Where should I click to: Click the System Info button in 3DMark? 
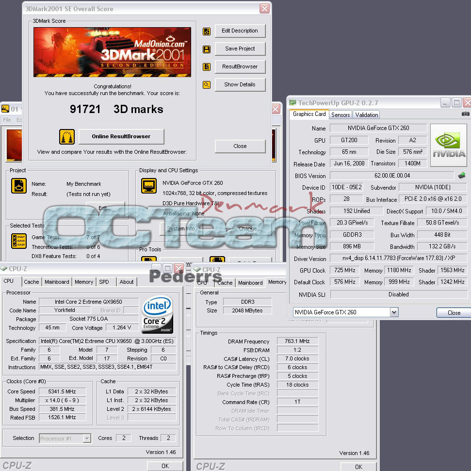[x=181, y=228]
